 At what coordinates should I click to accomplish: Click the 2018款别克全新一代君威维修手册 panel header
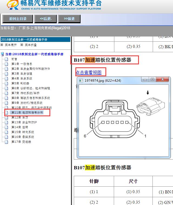35,39
